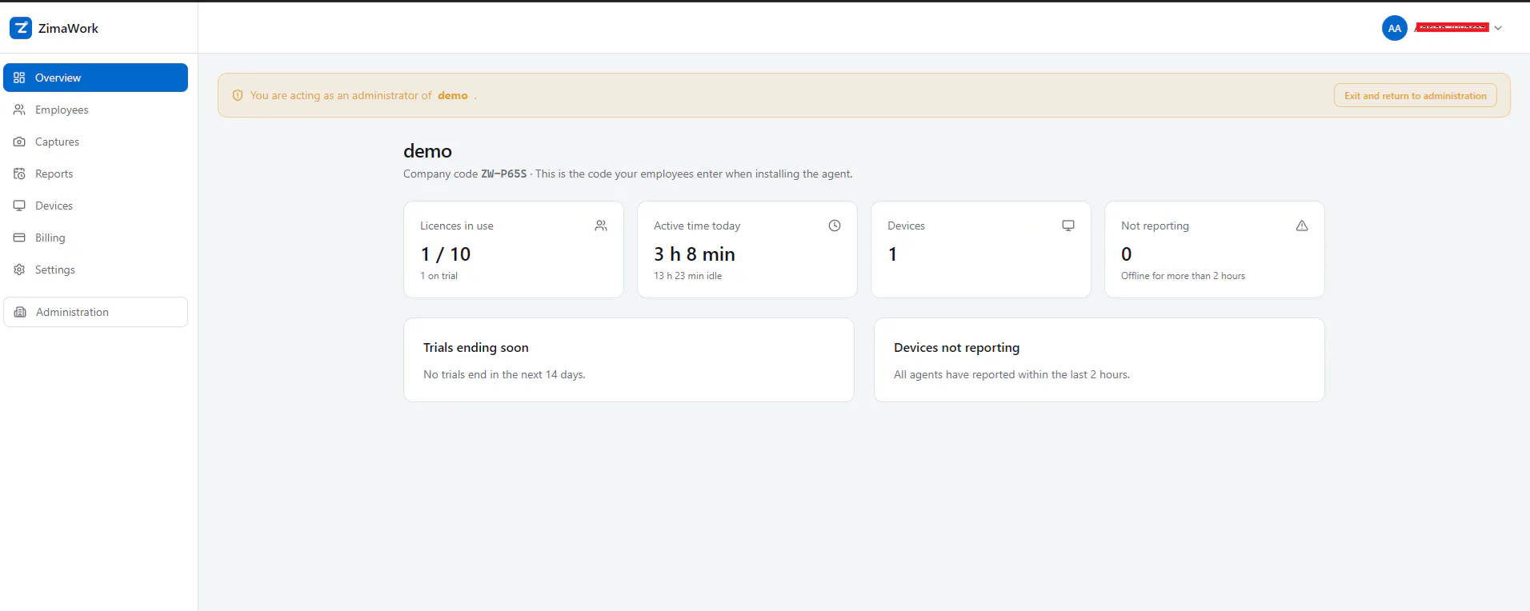
Task: Click the warning triangle on Not reporting card
Action: [x=1302, y=226]
